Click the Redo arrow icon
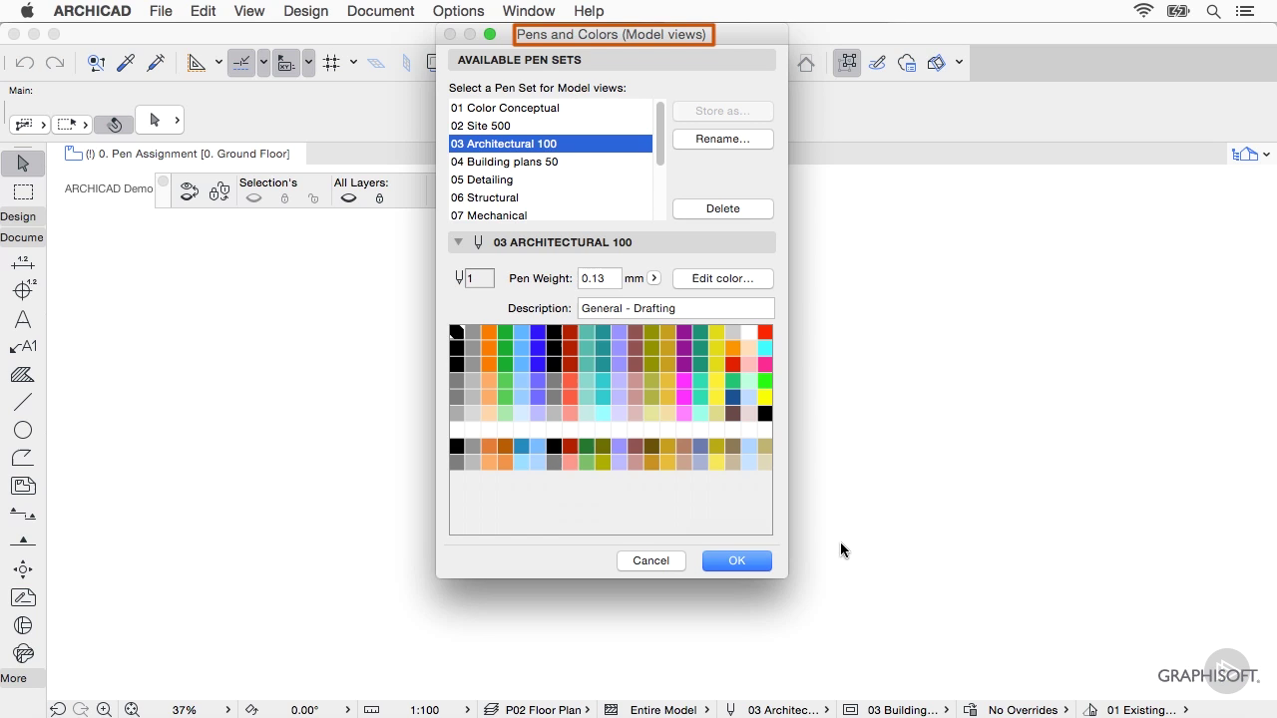This screenshot has width=1277, height=718. click(55, 63)
